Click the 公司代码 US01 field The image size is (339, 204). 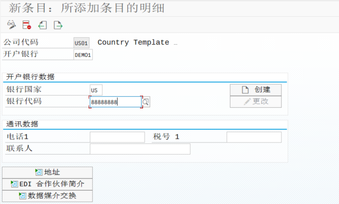[81, 43]
